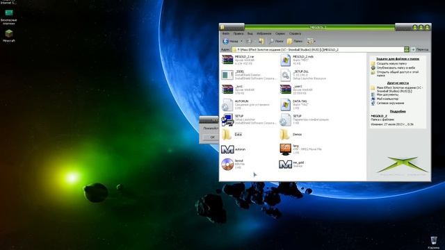Open the MEGOLD_2.rar WinRAR archive

(x=238, y=60)
